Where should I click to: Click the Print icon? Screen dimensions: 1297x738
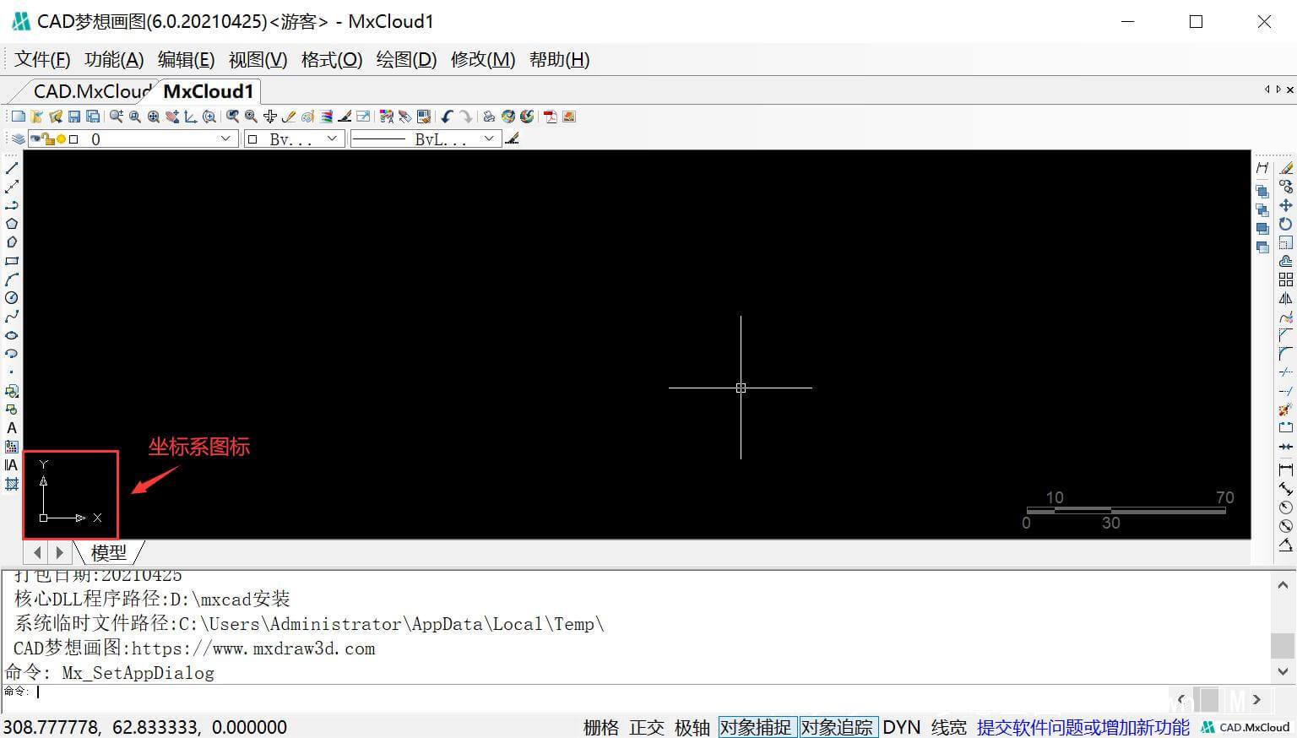pyautogui.click(x=489, y=117)
